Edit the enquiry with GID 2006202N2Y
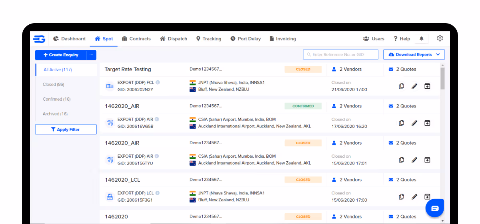This screenshot has height=224, width=480. coord(414,86)
